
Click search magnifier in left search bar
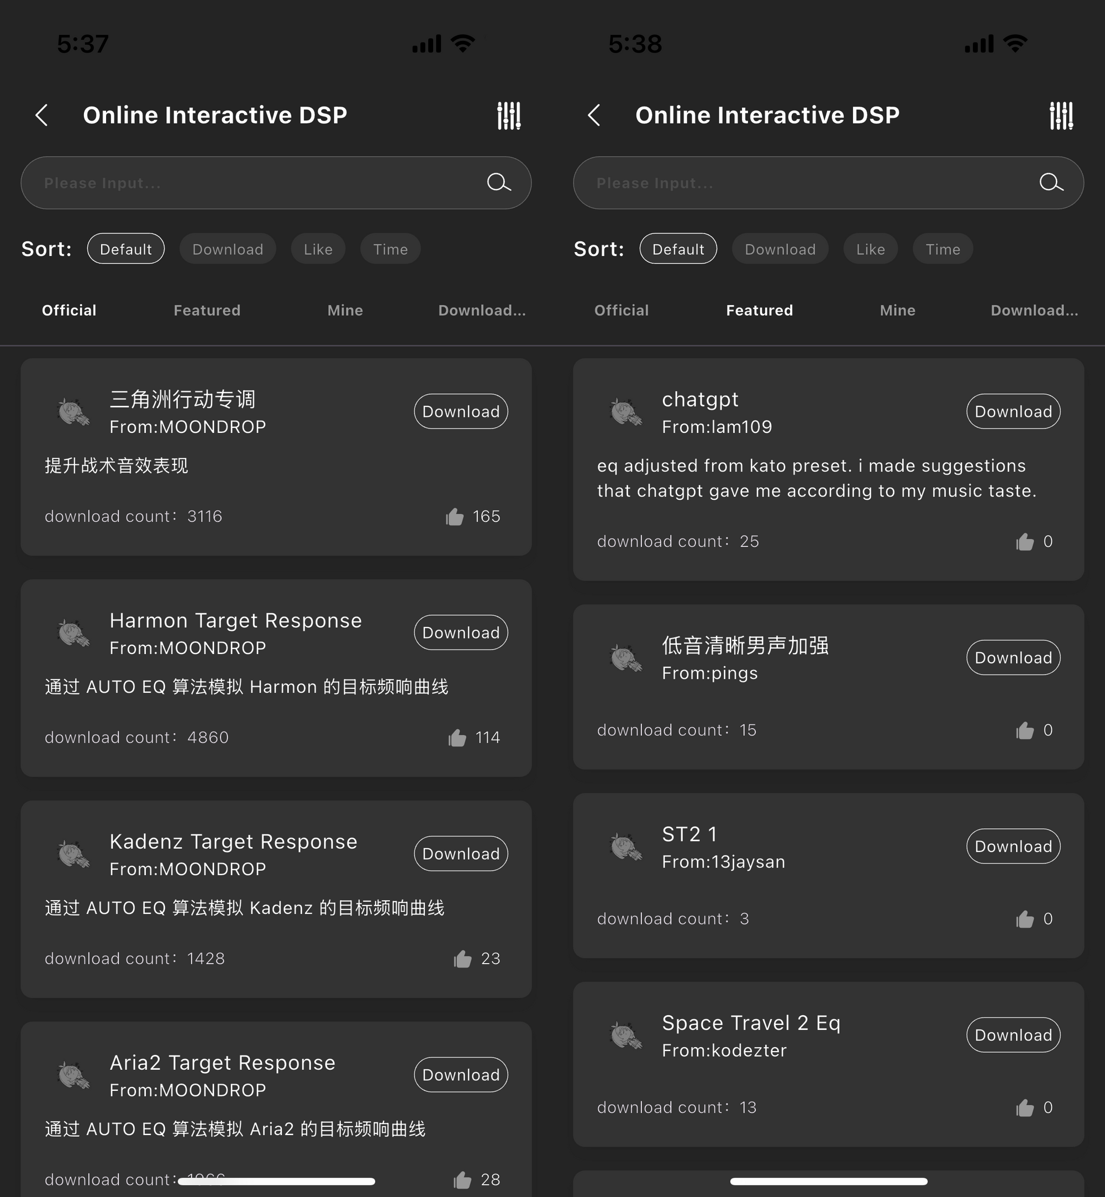click(x=498, y=182)
